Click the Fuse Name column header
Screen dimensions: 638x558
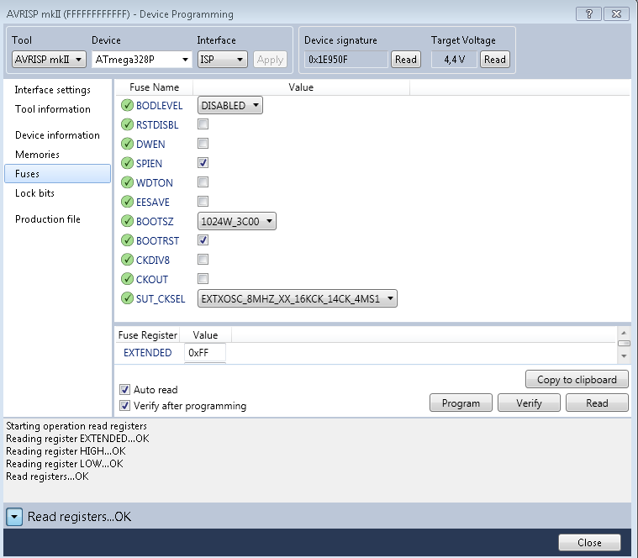154,87
